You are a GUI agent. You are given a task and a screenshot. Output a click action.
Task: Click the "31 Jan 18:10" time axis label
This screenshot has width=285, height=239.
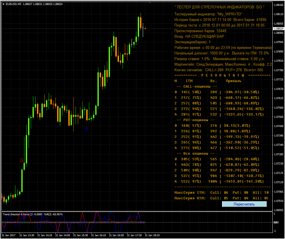click(152, 235)
